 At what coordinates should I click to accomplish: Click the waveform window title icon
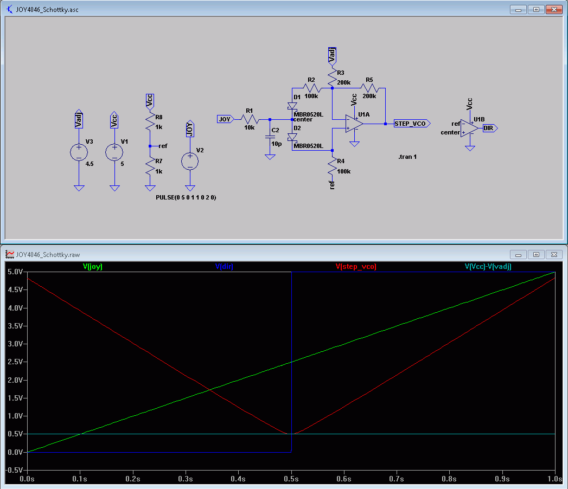pos(10,254)
